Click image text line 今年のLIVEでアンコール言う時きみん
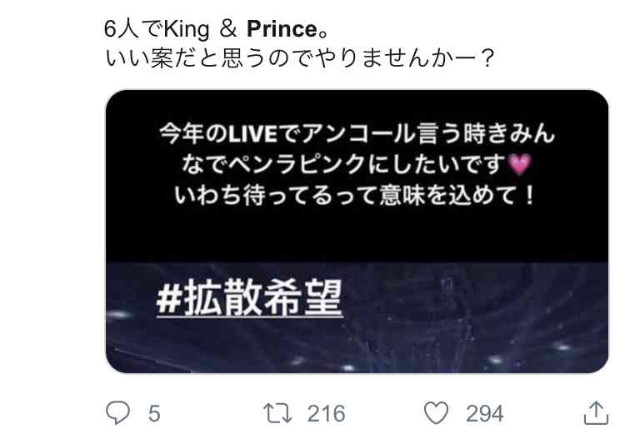This screenshot has height=444, width=625. pos(357,133)
